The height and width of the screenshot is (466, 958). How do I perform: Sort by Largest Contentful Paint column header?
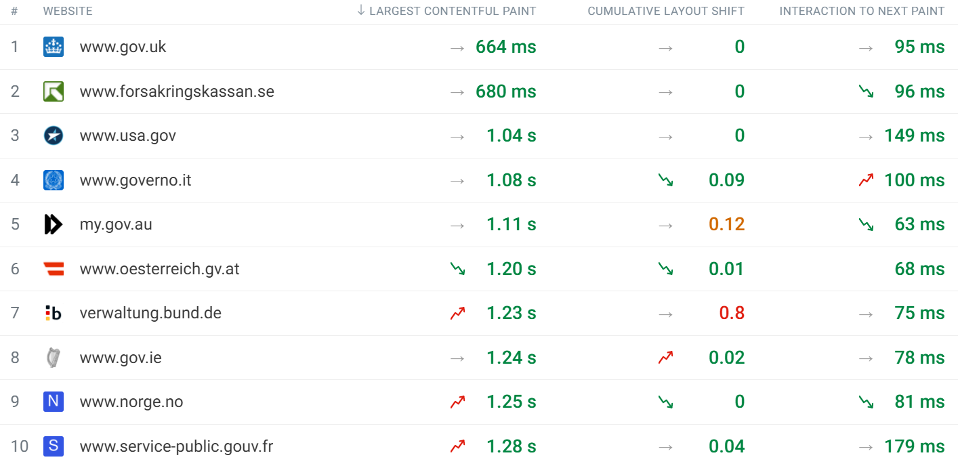446,11
